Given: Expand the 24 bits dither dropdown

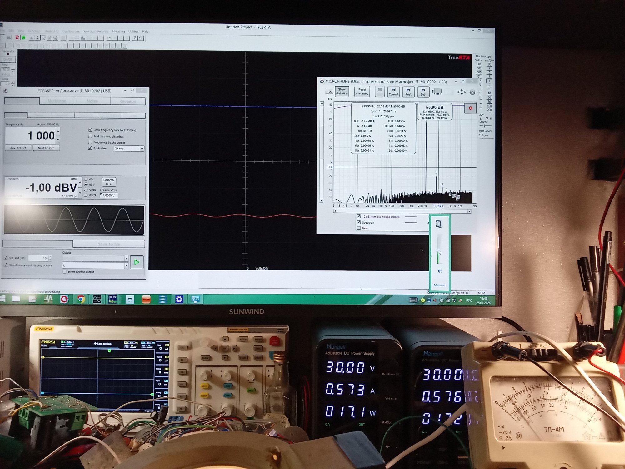Looking at the screenshot, I should [142, 149].
